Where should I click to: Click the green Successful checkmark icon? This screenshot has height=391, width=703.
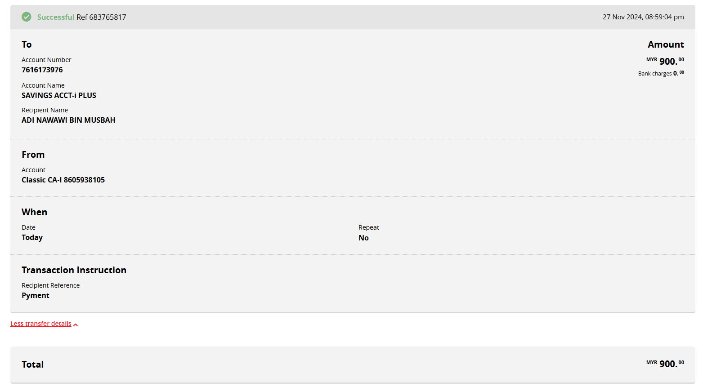(27, 17)
